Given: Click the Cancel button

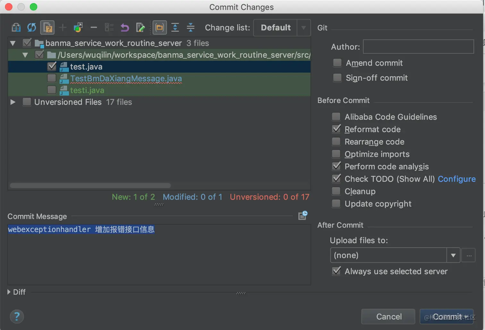Looking at the screenshot, I should click(x=388, y=317).
